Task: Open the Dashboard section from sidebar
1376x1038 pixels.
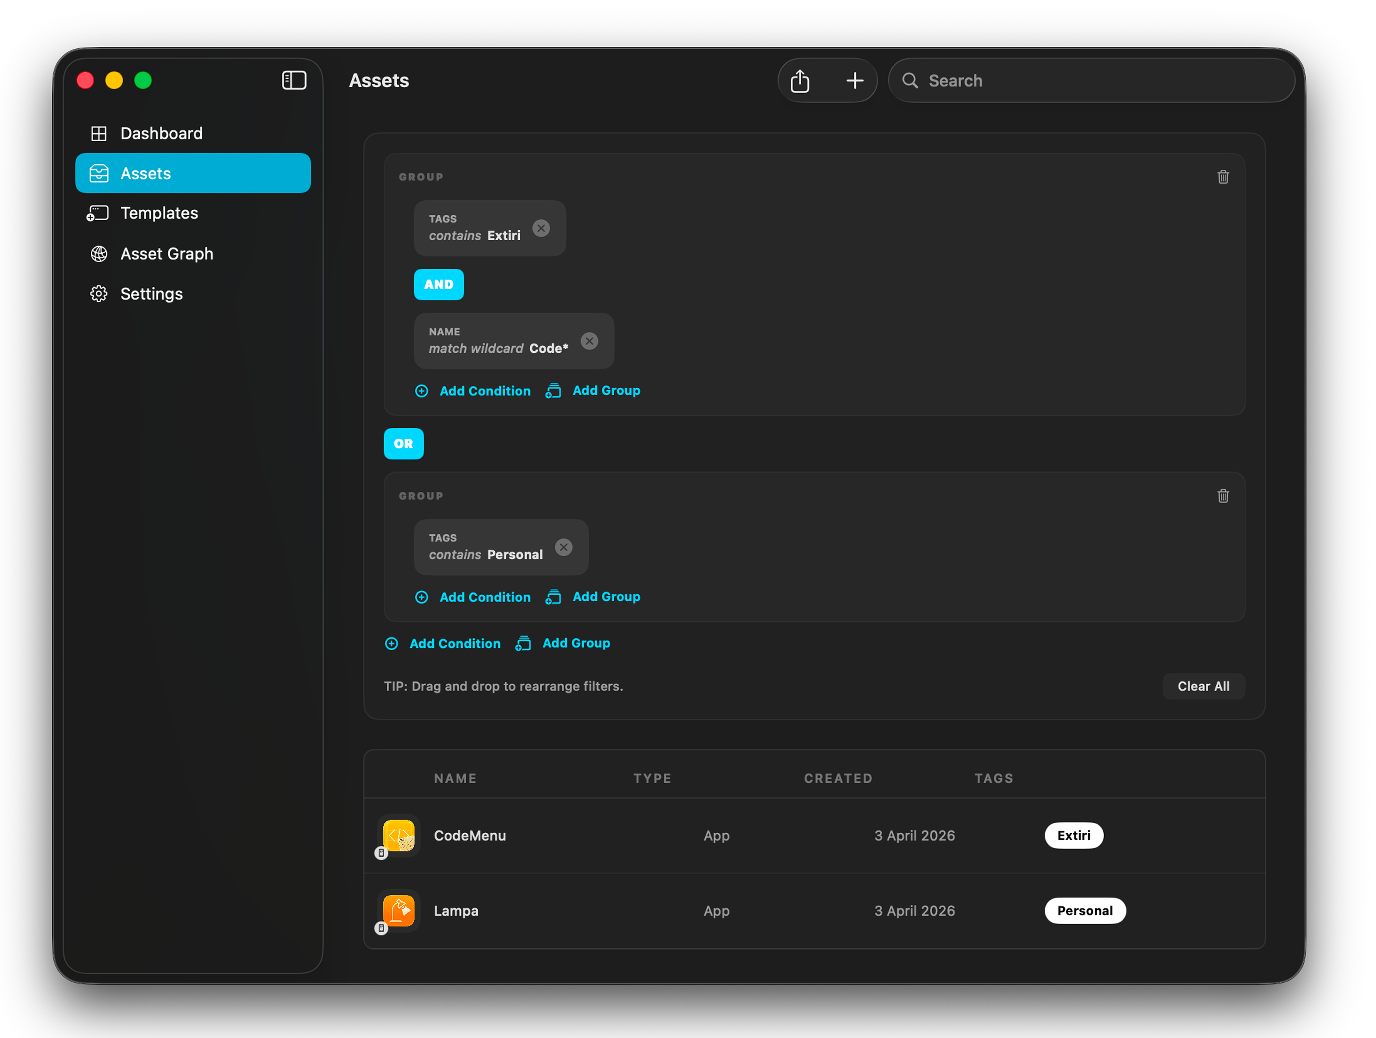Action: tap(161, 132)
